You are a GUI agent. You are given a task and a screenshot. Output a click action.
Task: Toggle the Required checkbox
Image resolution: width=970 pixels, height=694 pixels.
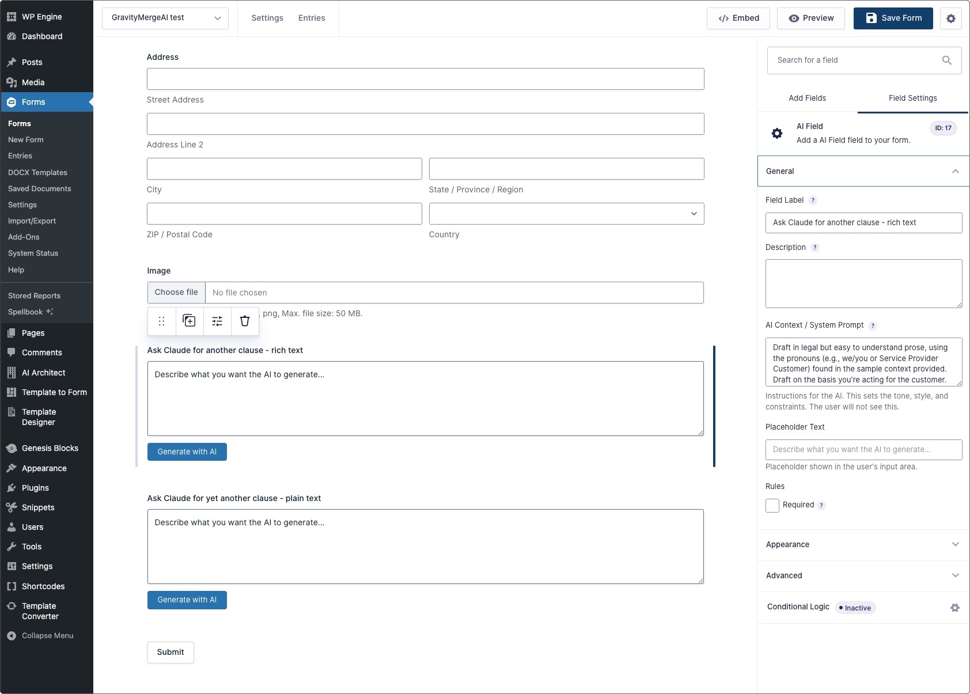(772, 506)
